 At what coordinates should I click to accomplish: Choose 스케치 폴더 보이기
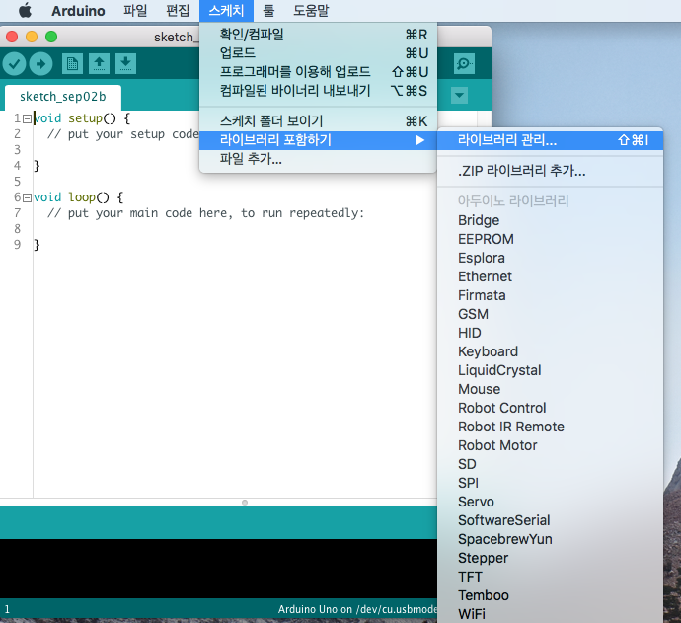point(318,121)
